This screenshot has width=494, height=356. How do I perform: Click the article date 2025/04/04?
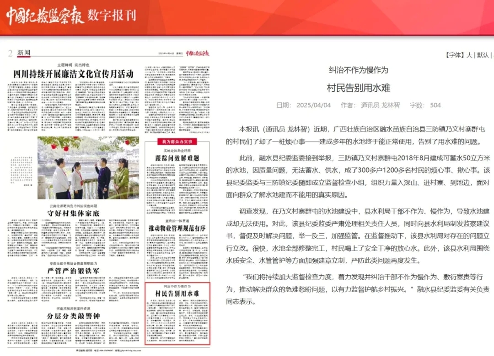[313, 105]
